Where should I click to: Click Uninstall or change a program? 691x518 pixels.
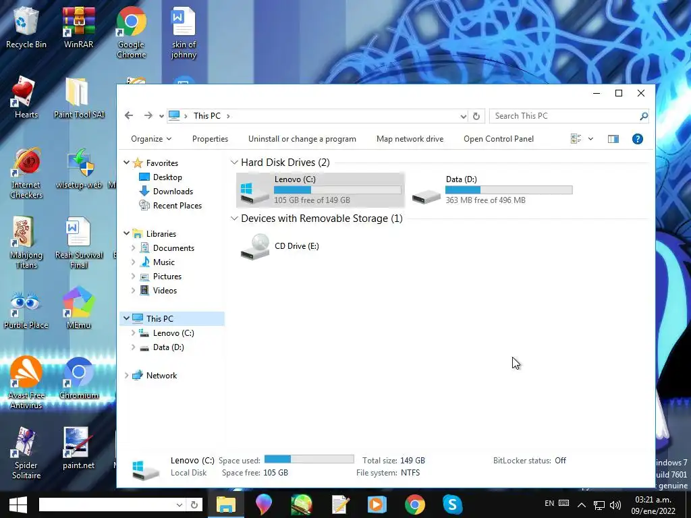[x=302, y=139]
